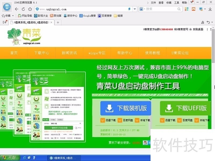Open the 文件 menu
This screenshot has height=161, width=215.
click(153, 3)
